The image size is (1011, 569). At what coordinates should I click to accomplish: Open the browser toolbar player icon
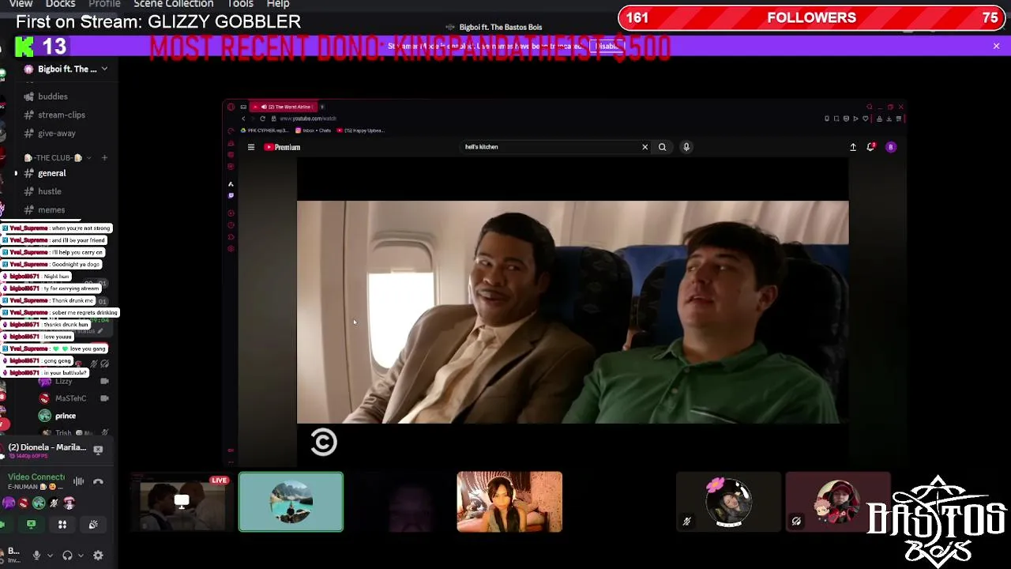click(x=855, y=119)
